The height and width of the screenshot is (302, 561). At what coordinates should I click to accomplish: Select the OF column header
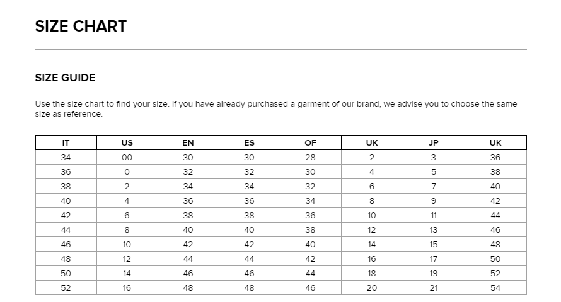(x=311, y=142)
